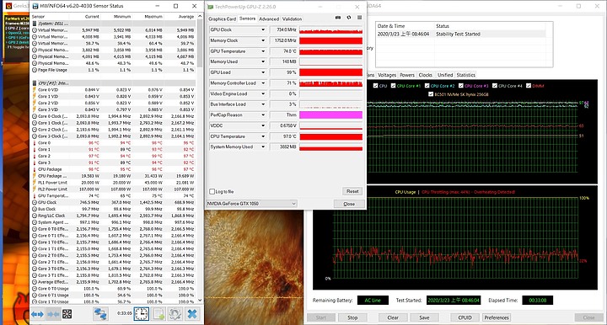607x325 pixels.
Task: Click CPU [#0] Intel section chip icon
Action: (x=35, y=83)
